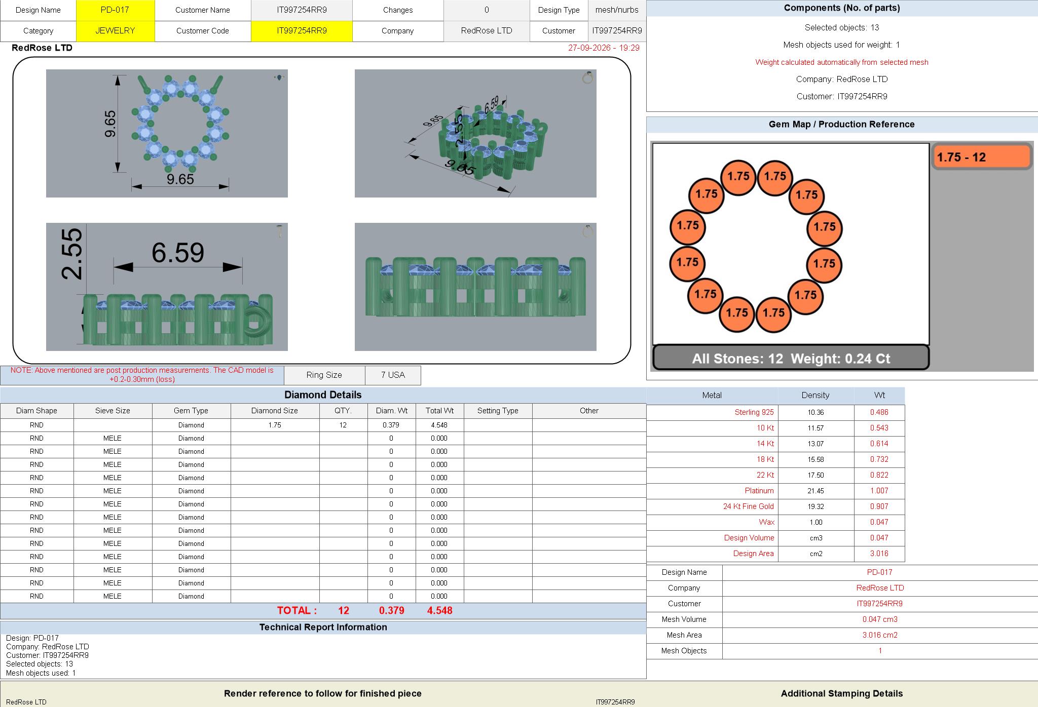
Task: Click the 'Mesh Volume' value '0.047 cm3'
Action: click(x=880, y=619)
